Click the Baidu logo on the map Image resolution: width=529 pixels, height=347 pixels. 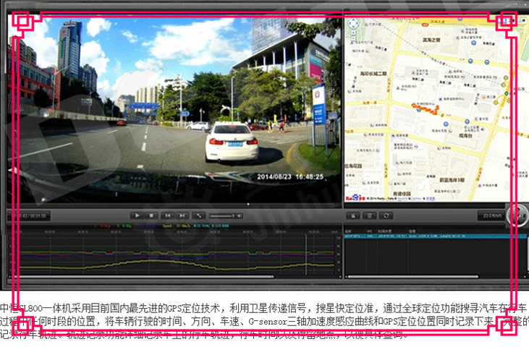click(x=355, y=198)
